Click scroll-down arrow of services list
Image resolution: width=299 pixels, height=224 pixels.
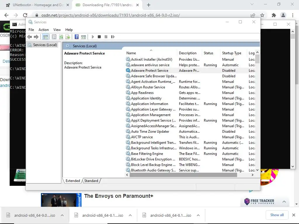(258, 170)
